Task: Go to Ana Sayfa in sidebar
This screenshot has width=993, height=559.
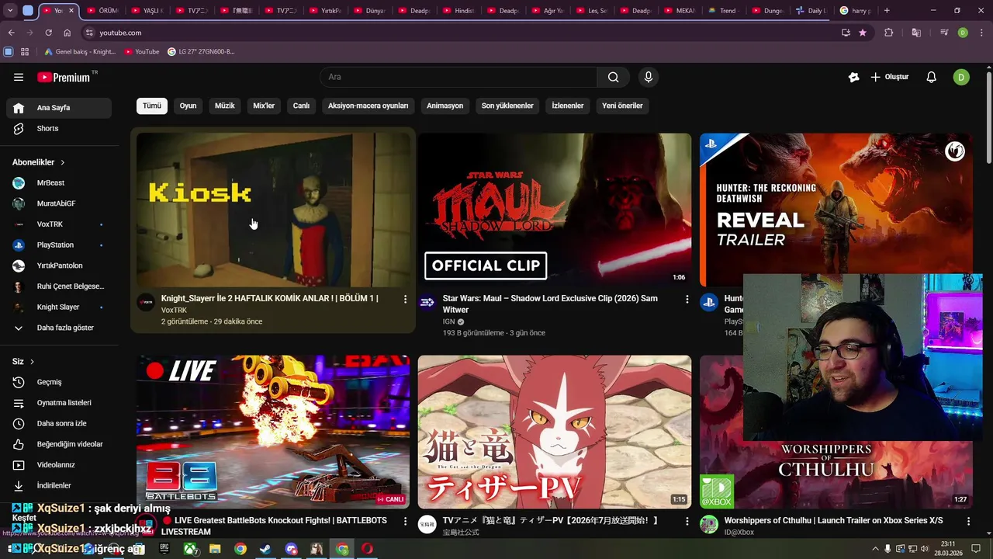Action: click(x=59, y=108)
